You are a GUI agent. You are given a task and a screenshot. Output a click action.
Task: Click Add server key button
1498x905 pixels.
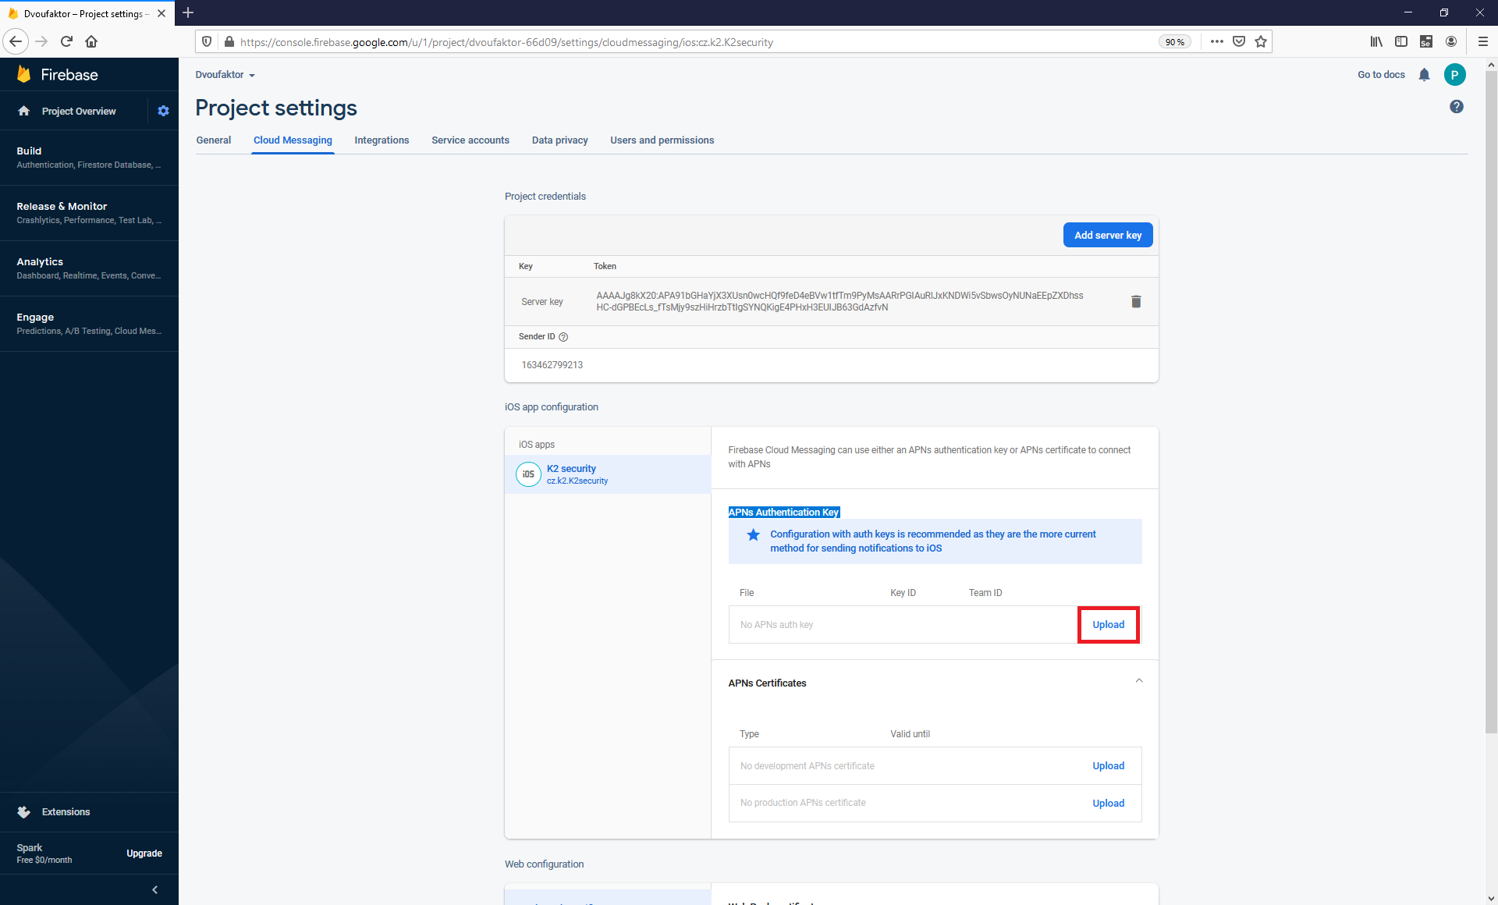pos(1109,234)
